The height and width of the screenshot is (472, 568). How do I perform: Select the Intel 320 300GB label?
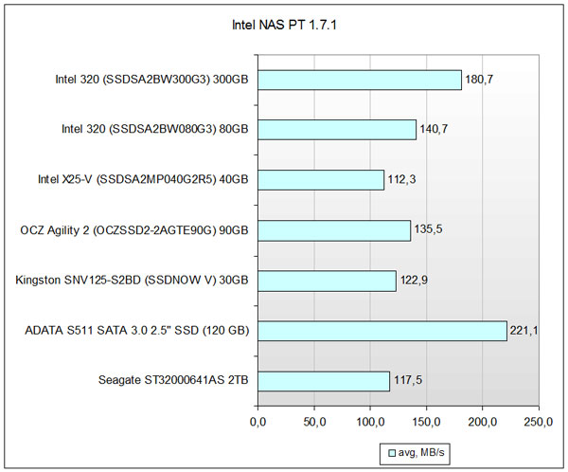[151, 79]
